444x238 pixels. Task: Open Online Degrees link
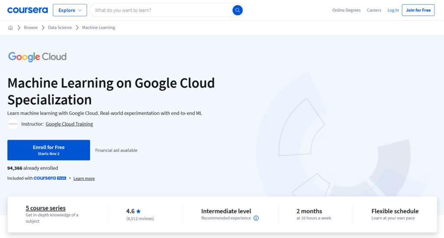pyautogui.click(x=346, y=10)
